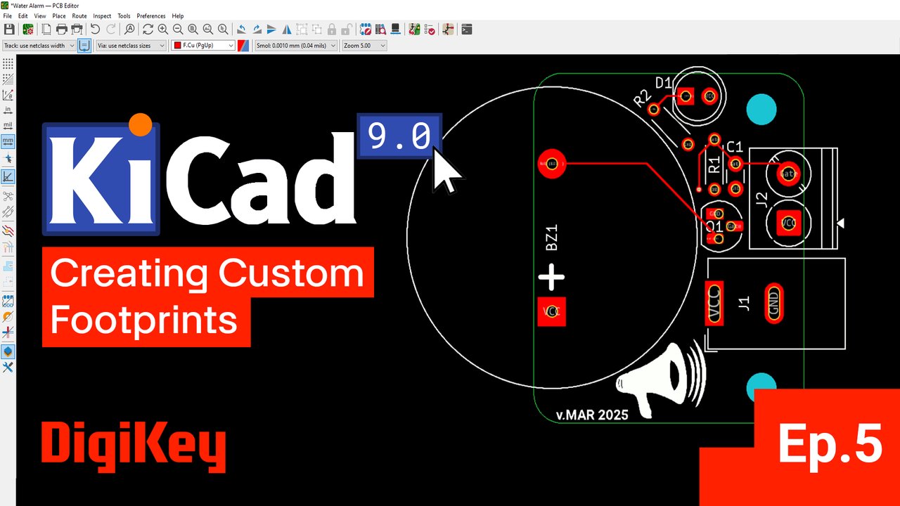Toggle polar coordinates display
The image size is (900, 506).
point(8,94)
